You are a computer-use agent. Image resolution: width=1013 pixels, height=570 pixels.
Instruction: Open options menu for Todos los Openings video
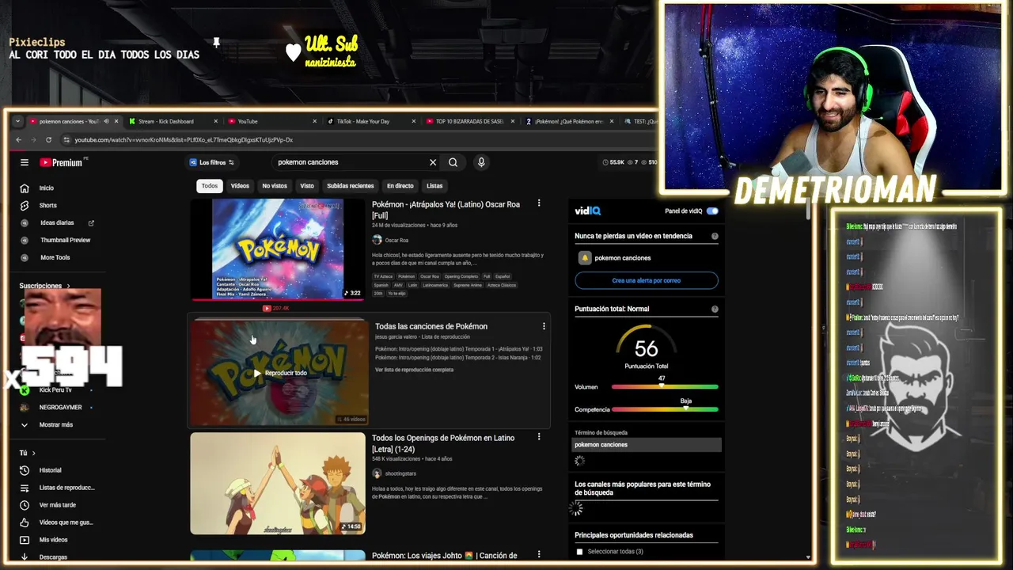tap(539, 437)
